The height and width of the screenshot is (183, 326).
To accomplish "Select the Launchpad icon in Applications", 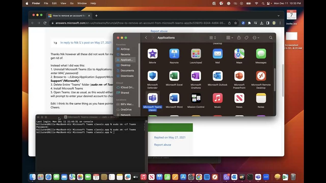I will click(196, 54).
